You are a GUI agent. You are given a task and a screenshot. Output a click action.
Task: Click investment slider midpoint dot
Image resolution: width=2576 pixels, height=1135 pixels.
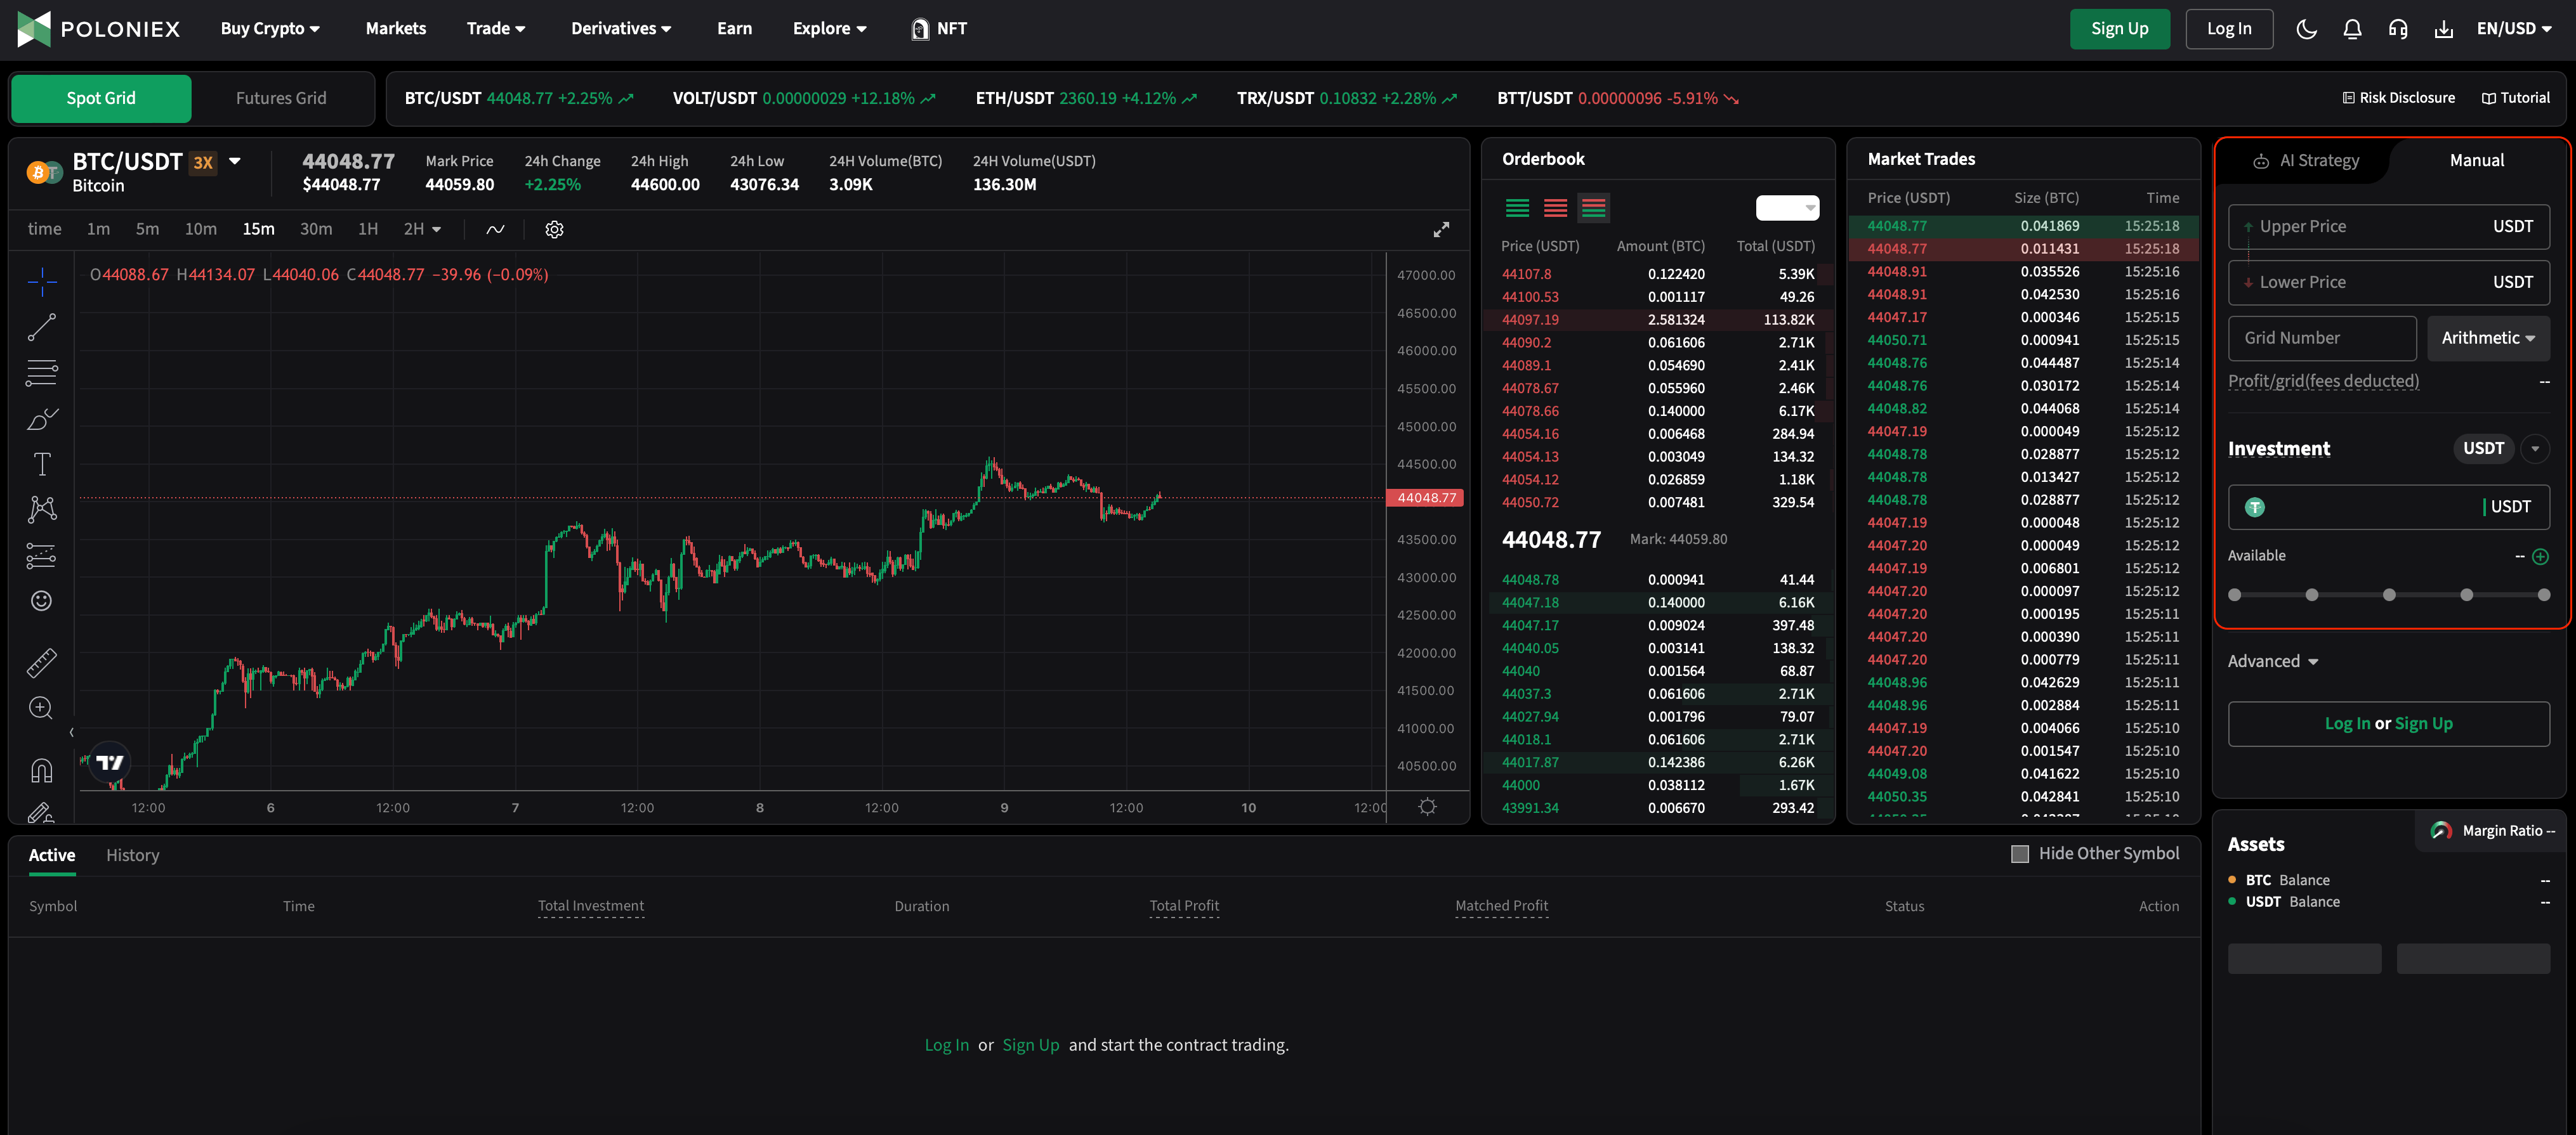(x=2389, y=595)
